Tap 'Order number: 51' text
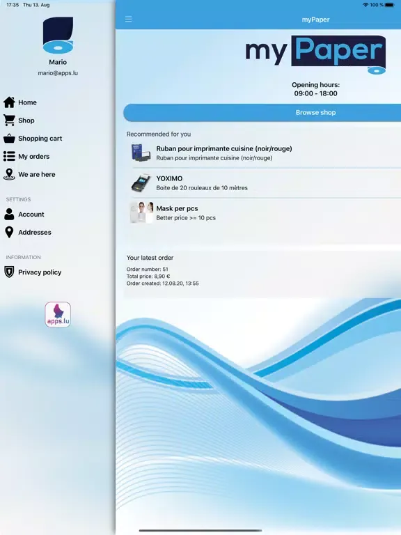This screenshot has width=401, height=535. coord(148,269)
